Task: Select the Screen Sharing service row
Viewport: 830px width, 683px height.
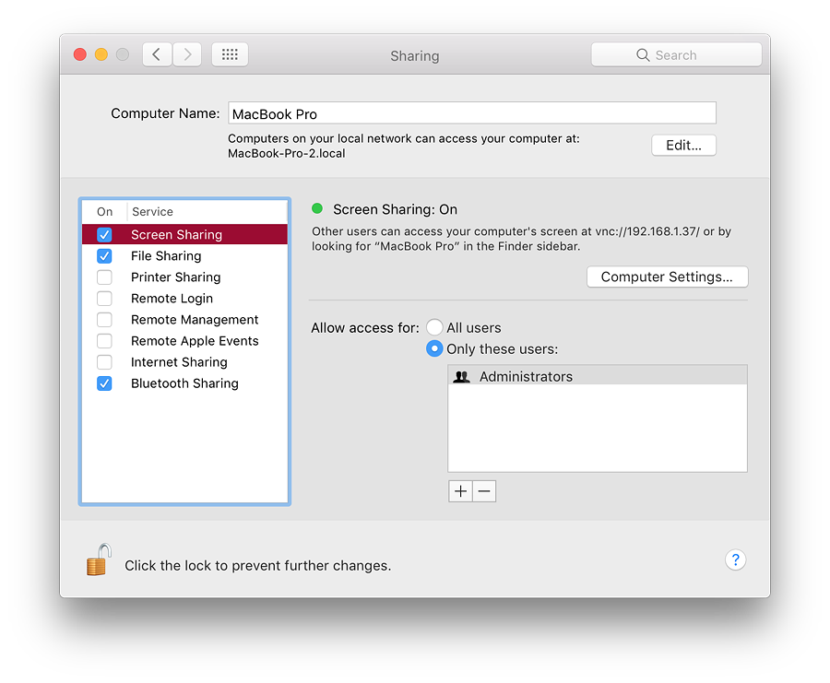Action: [x=184, y=234]
